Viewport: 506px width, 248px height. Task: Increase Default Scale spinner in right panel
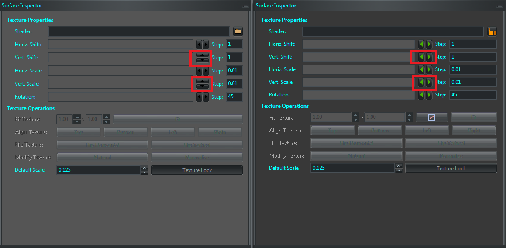click(x=399, y=166)
